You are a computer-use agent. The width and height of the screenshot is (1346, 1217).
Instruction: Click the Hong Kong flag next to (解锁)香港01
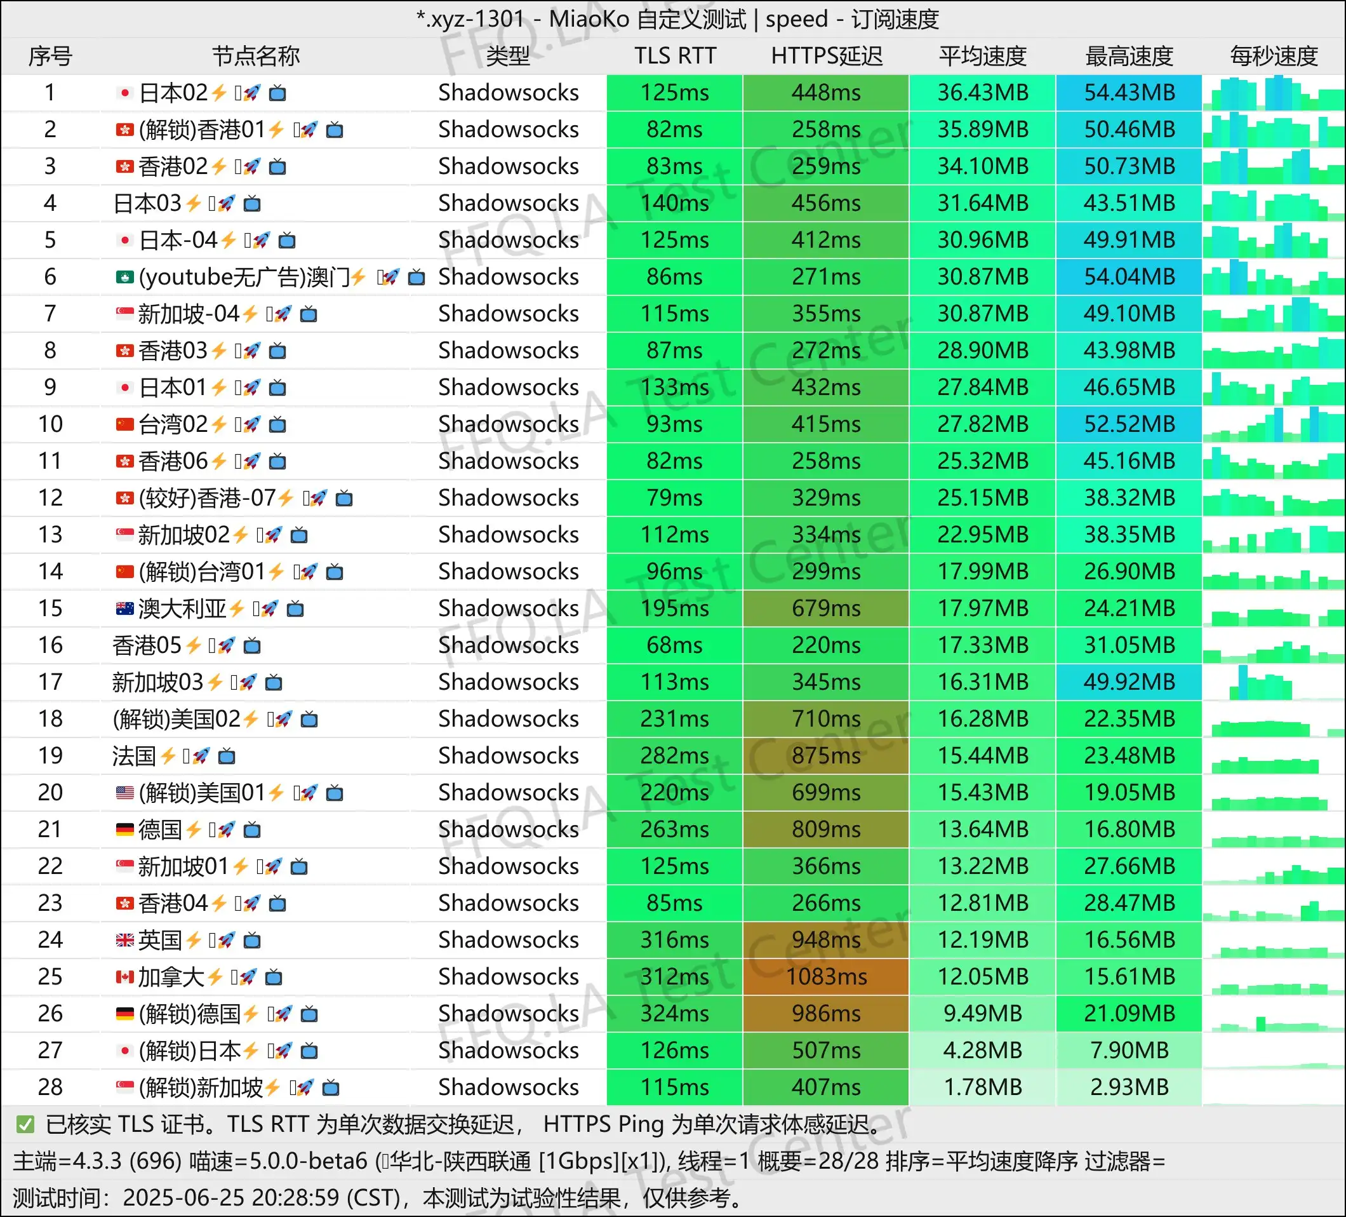(124, 130)
